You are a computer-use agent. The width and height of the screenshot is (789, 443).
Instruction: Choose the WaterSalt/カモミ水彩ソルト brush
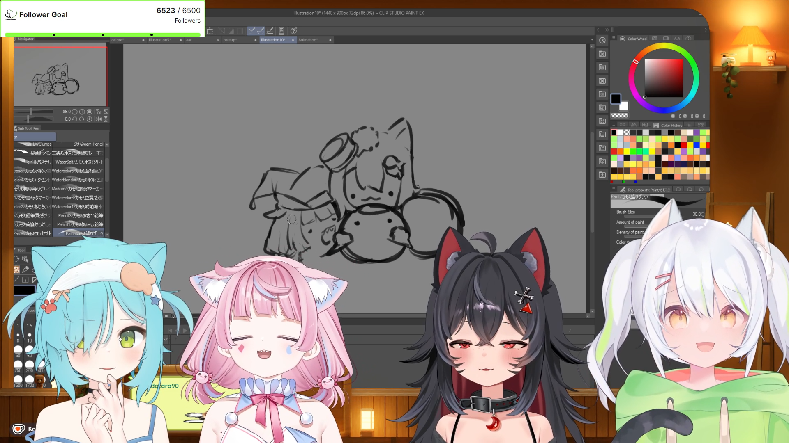click(79, 162)
